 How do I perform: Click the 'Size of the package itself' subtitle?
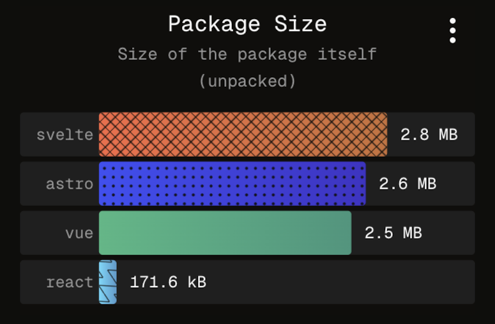247,54
